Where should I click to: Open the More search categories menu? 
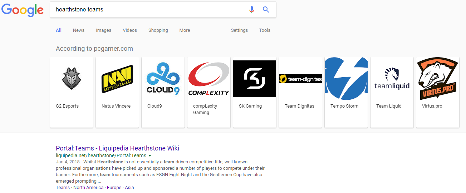tap(185, 30)
